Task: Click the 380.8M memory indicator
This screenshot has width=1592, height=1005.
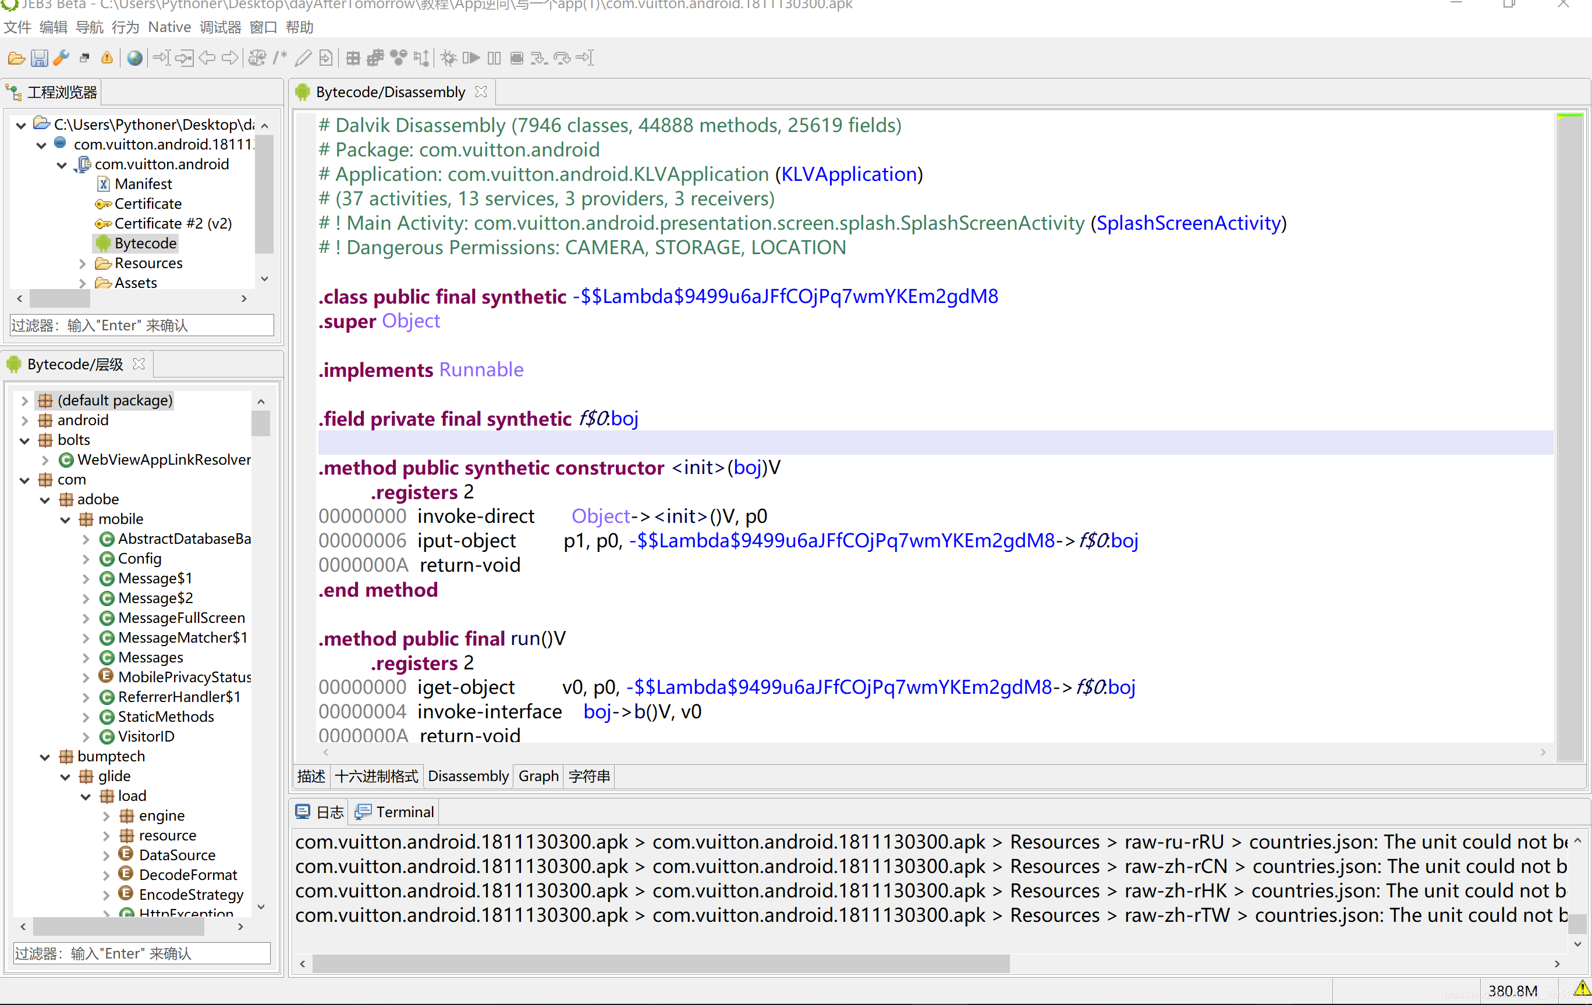Action: tap(1512, 990)
